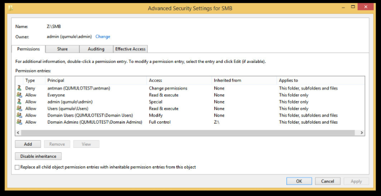This screenshot has width=381, height=196.
Task: Click the group icon beside Domain Admins entry
Action: click(x=19, y=122)
